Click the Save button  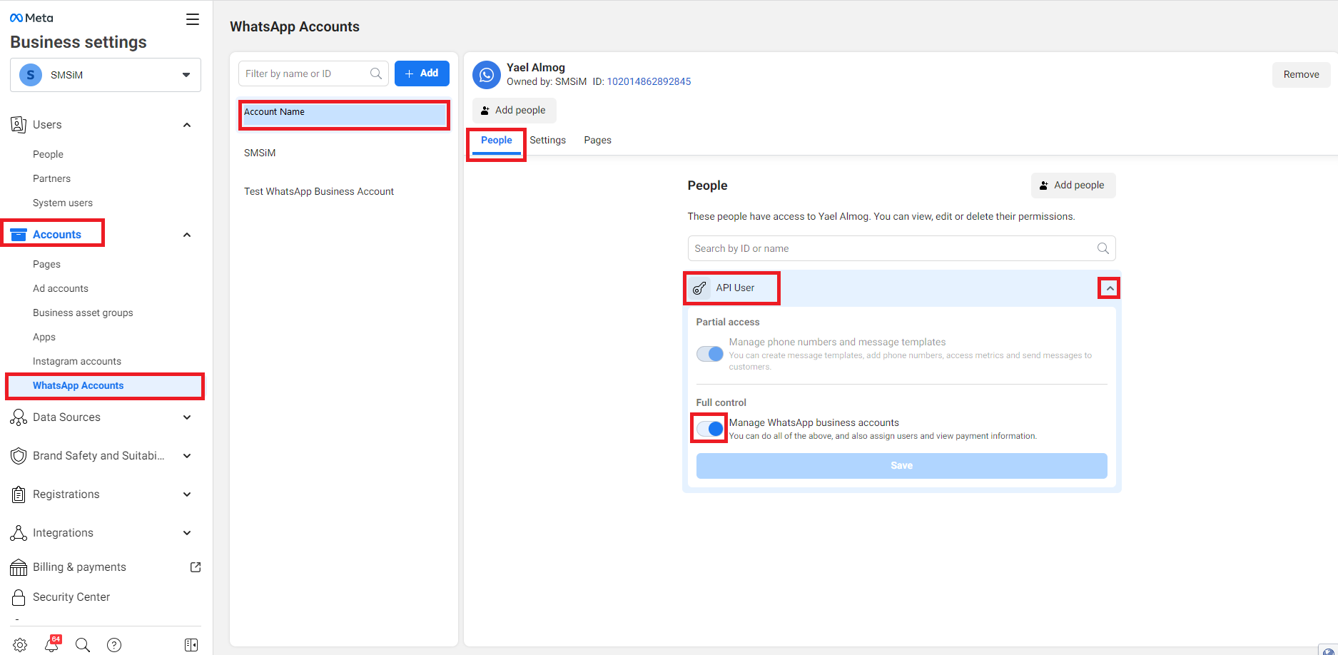pyautogui.click(x=901, y=466)
